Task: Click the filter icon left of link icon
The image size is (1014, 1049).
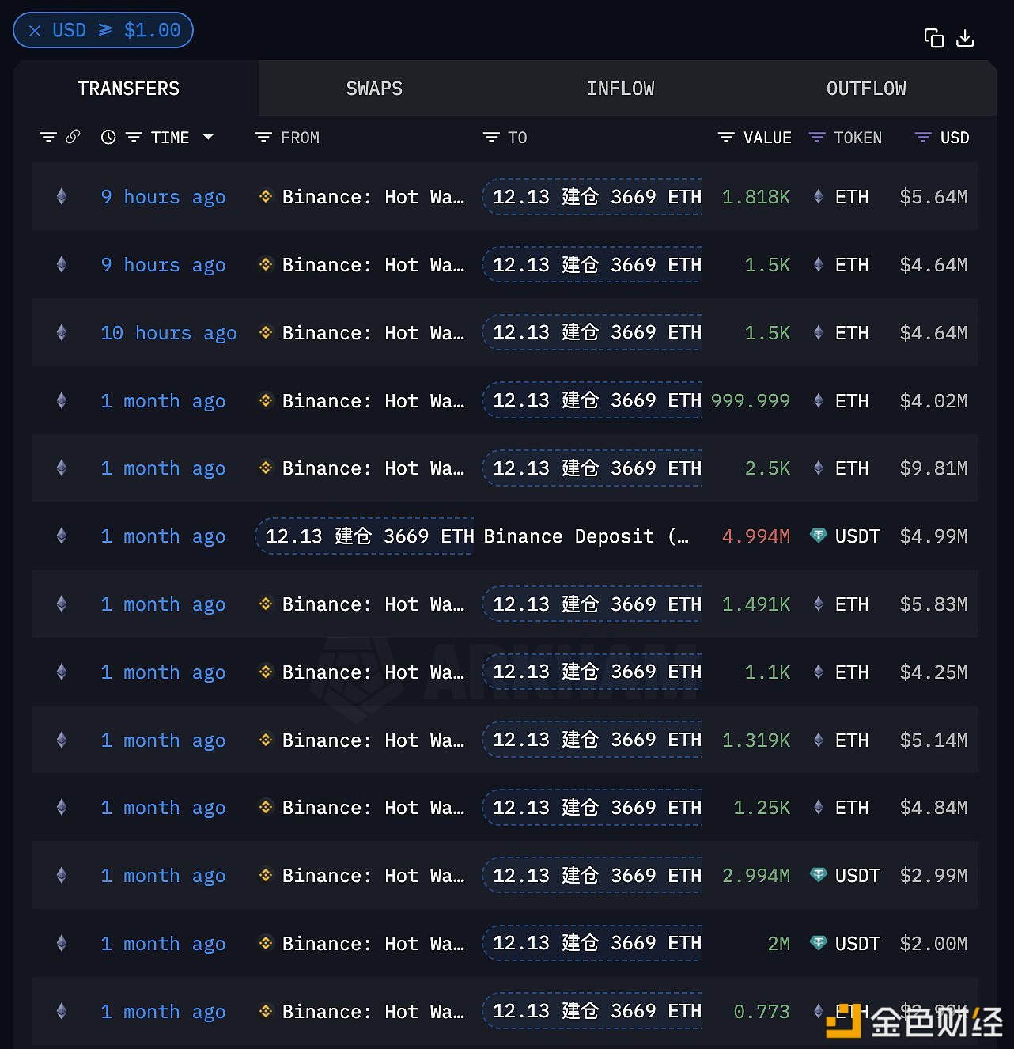Action: coord(48,138)
